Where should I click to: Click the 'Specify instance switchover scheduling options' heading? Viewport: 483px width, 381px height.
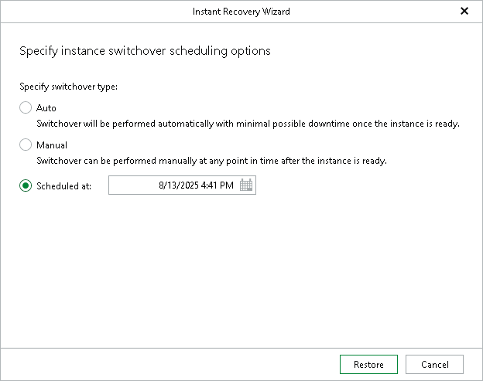coord(145,51)
